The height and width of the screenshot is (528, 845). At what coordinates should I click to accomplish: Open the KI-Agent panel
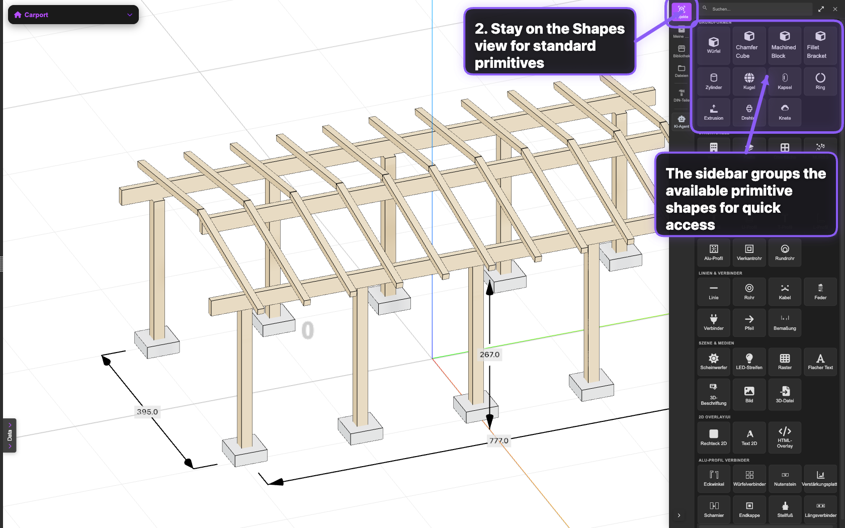[681, 121]
